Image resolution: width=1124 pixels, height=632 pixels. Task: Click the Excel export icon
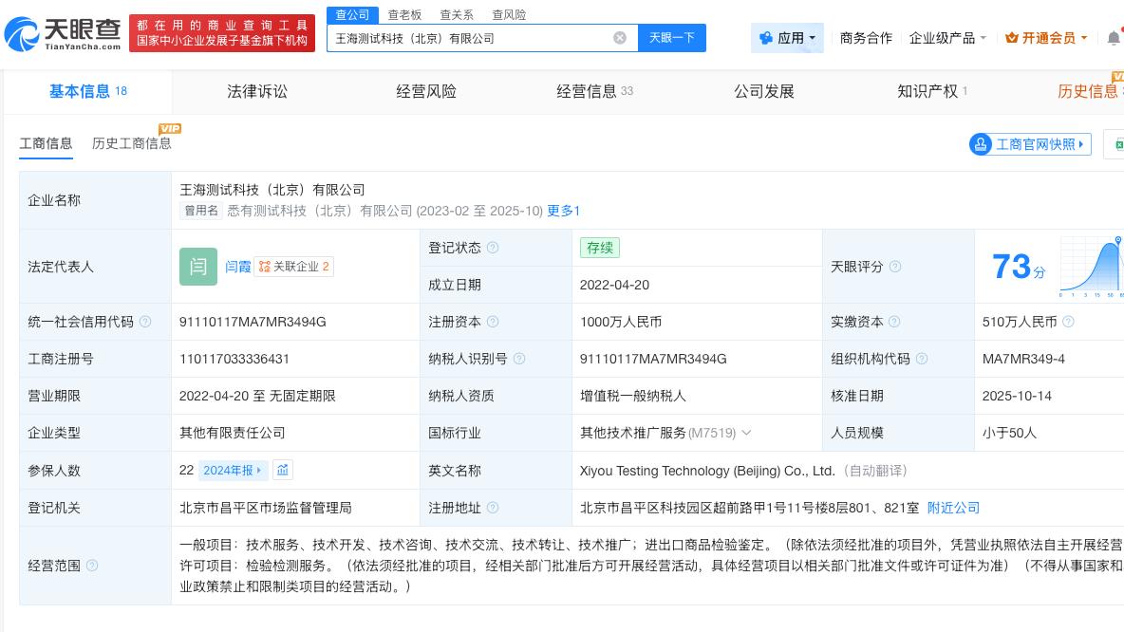[1120, 143]
